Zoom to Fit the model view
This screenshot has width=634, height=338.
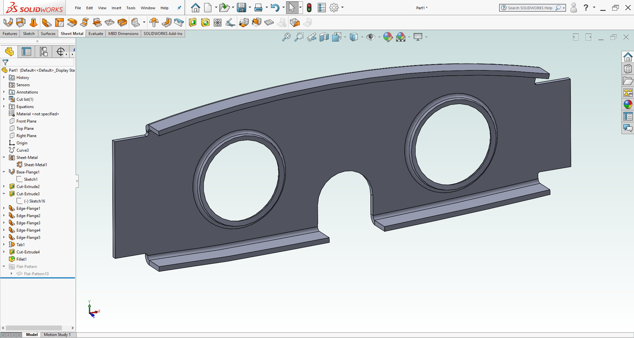point(286,37)
